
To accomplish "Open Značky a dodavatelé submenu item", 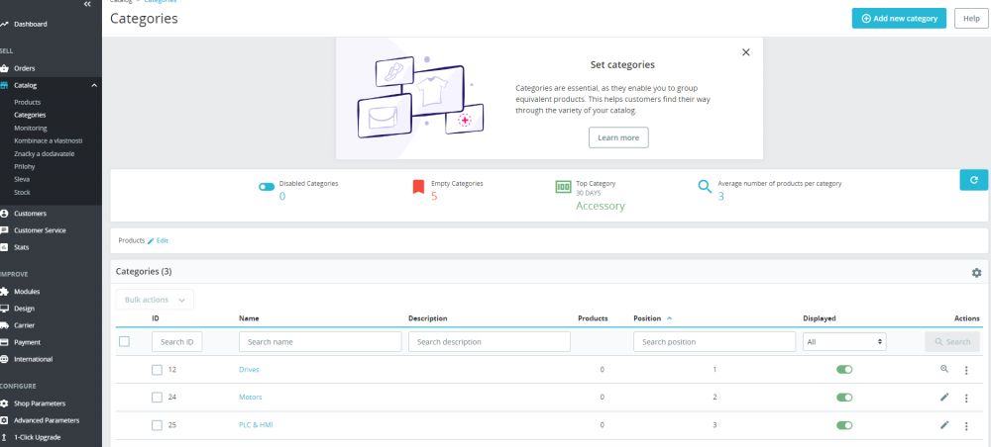I will pyautogui.click(x=44, y=154).
